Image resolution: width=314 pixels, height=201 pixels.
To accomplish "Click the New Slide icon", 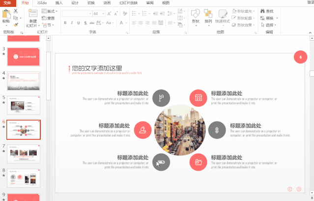I will [33, 14].
